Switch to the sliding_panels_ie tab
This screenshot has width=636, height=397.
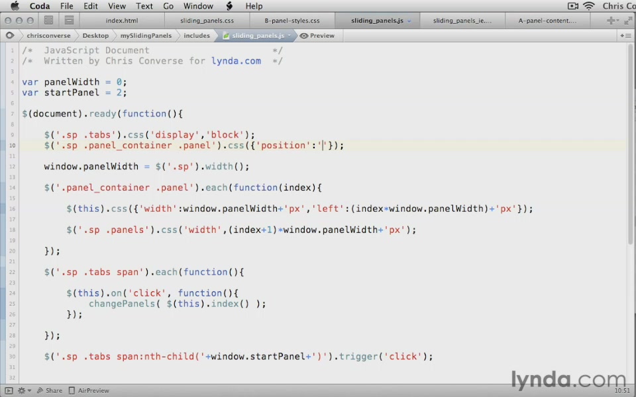pos(462,21)
